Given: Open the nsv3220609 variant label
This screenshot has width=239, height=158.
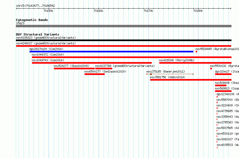Looking at the screenshot, I should 228,105.
